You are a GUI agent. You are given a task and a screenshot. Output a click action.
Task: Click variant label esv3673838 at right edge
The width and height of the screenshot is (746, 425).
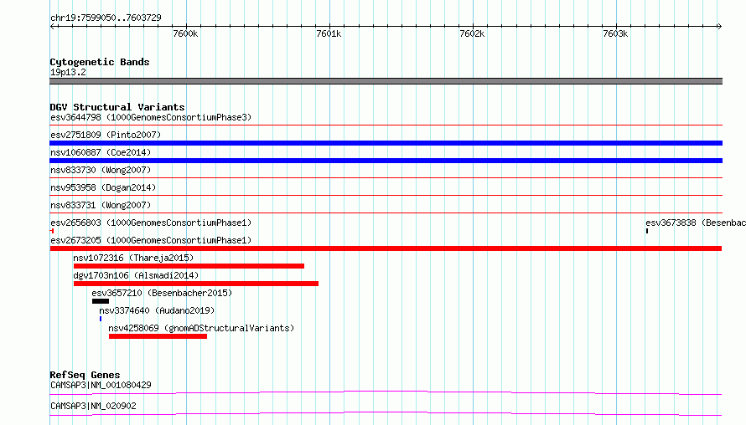pos(696,223)
